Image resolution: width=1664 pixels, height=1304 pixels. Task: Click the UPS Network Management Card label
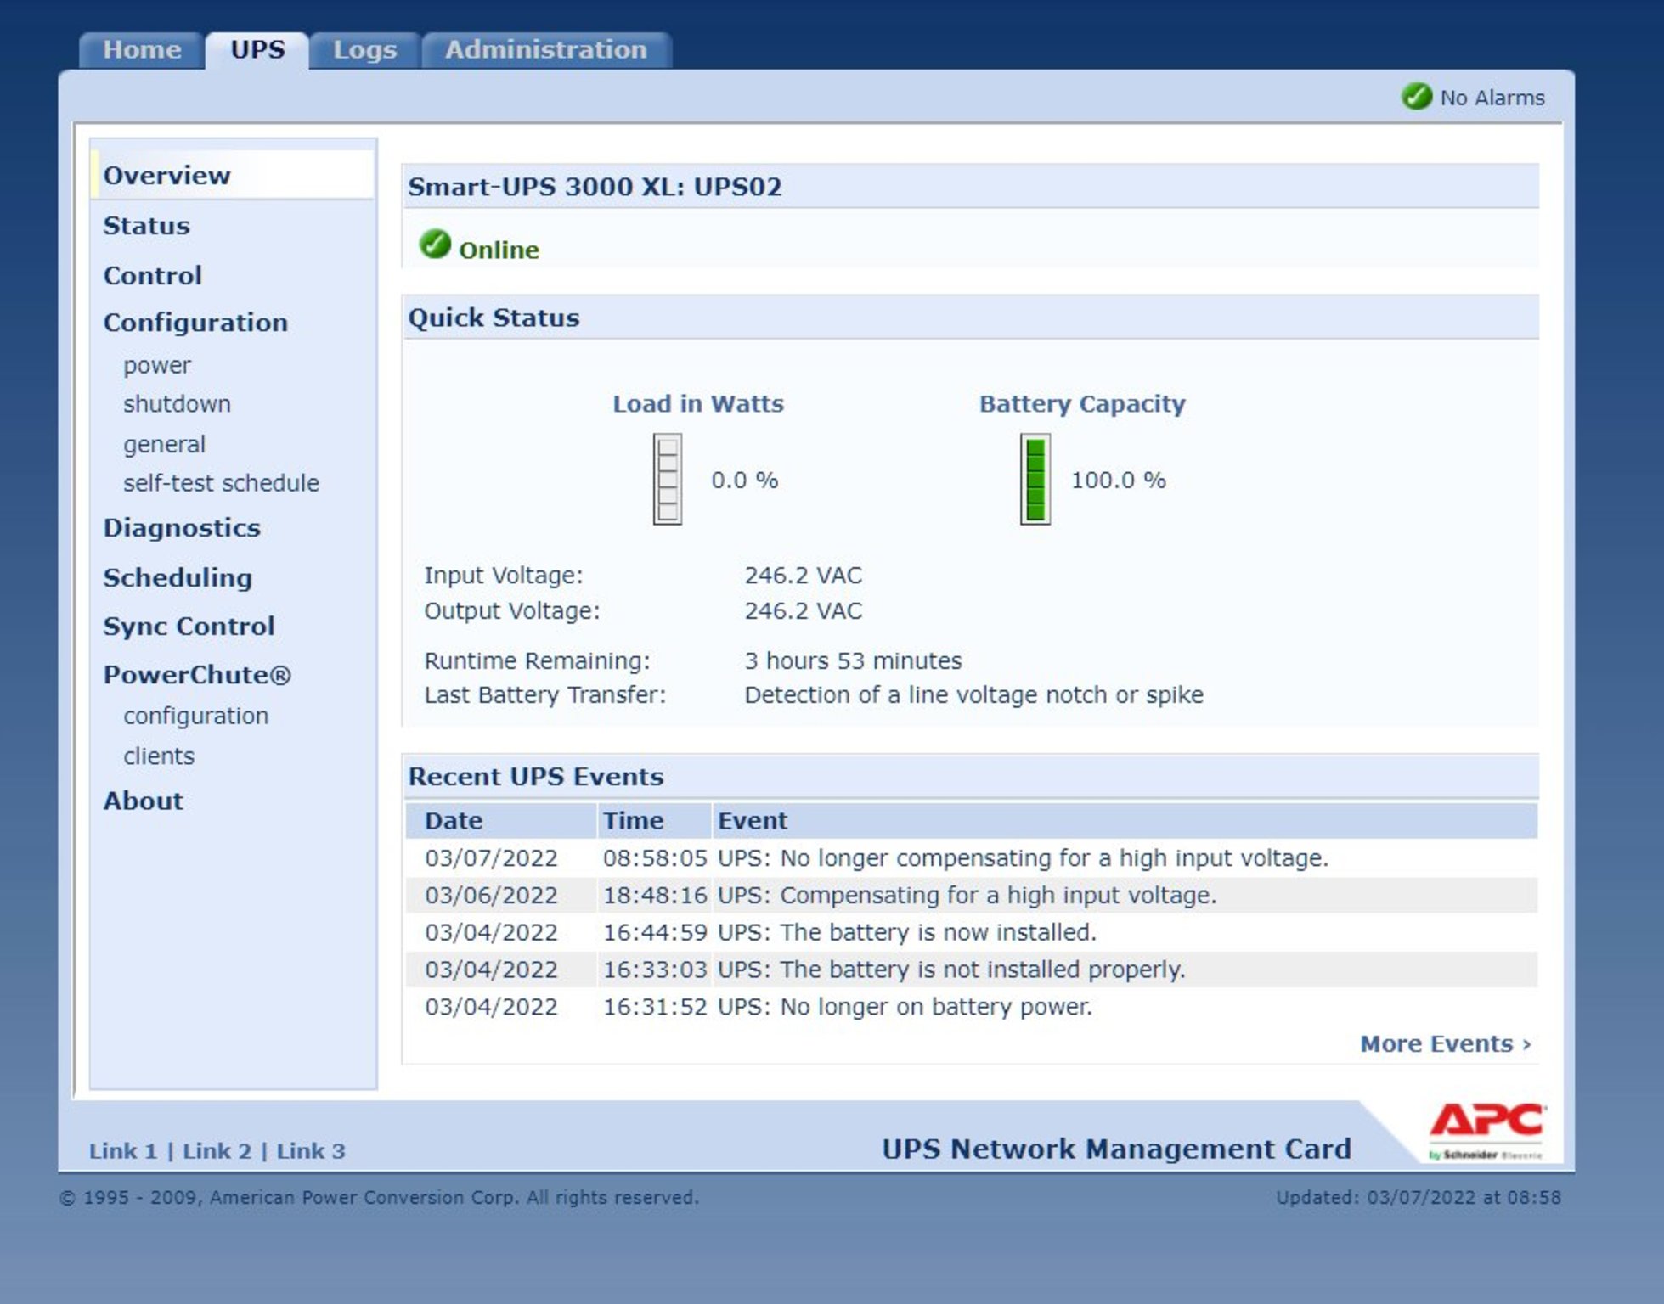pos(1116,1149)
